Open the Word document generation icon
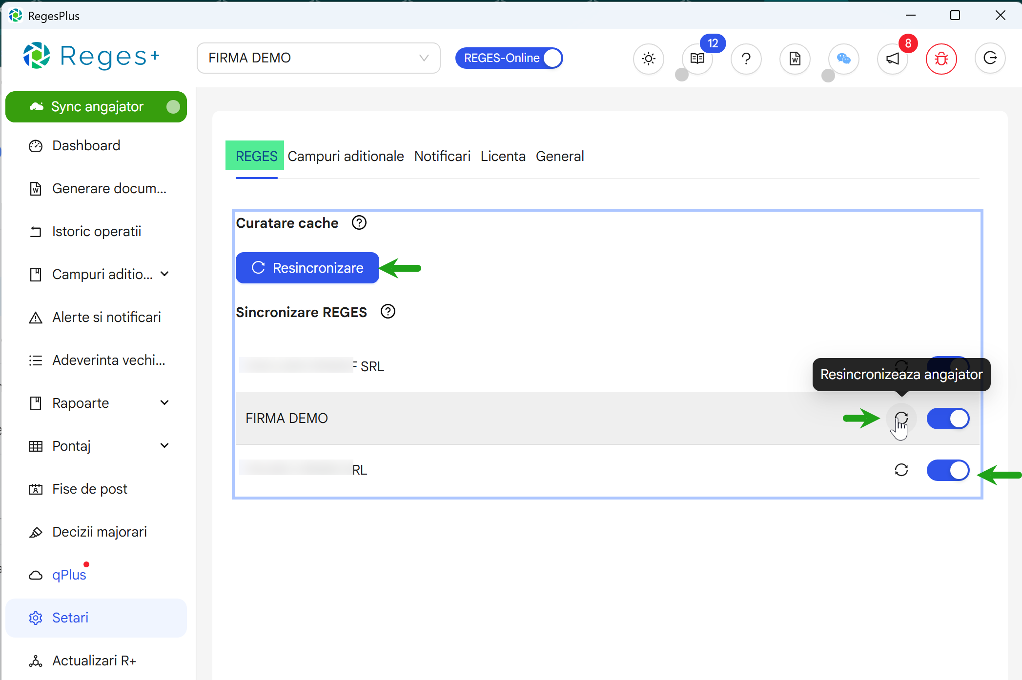Image resolution: width=1022 pixels, height=680 pixels. tap(795, 59)
